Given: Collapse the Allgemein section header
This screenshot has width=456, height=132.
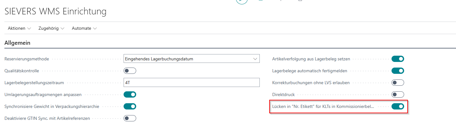Looking at the screenshot, I should (17, 43).
